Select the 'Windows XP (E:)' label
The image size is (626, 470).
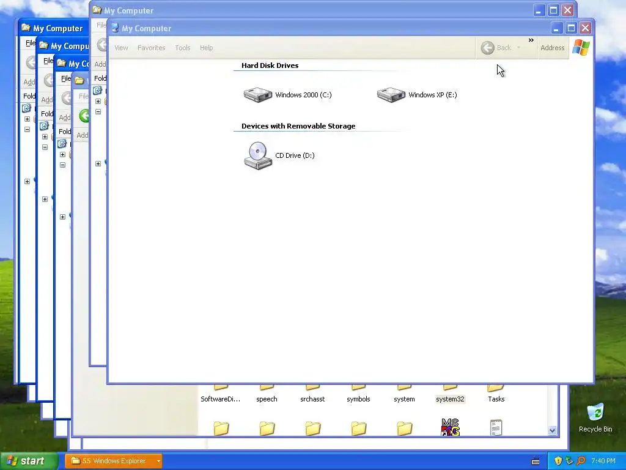433,95
